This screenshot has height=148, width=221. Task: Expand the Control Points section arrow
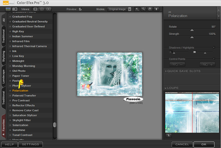tap(214, 59)
